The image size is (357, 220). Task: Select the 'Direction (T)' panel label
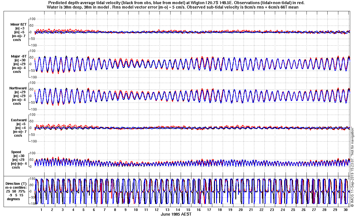(16, 184)
